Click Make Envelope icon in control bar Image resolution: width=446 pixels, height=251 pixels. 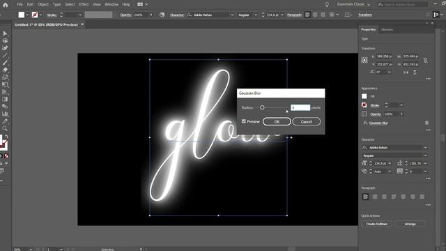coord(332,15)
